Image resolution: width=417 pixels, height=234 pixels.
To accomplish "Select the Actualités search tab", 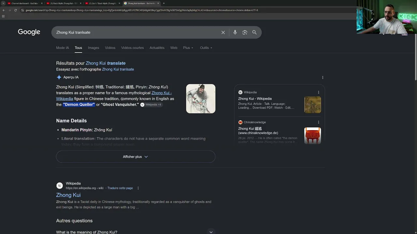I will tap(157, 48).
